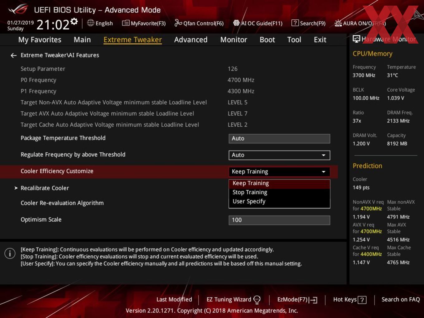Click the EZ Tuning Wizard bulb icon
424x318 pixels.
pos(257,300)
